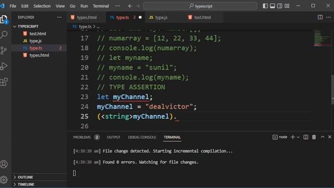
Task: Open the Run menu
Action: (84, 6)
